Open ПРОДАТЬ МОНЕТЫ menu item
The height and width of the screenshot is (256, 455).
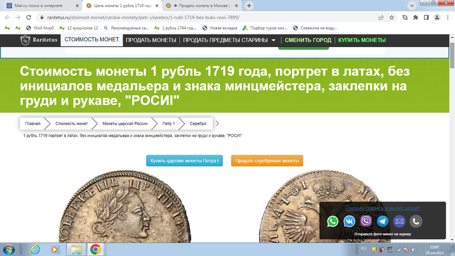pyautogui.click(x=151, y=40)
